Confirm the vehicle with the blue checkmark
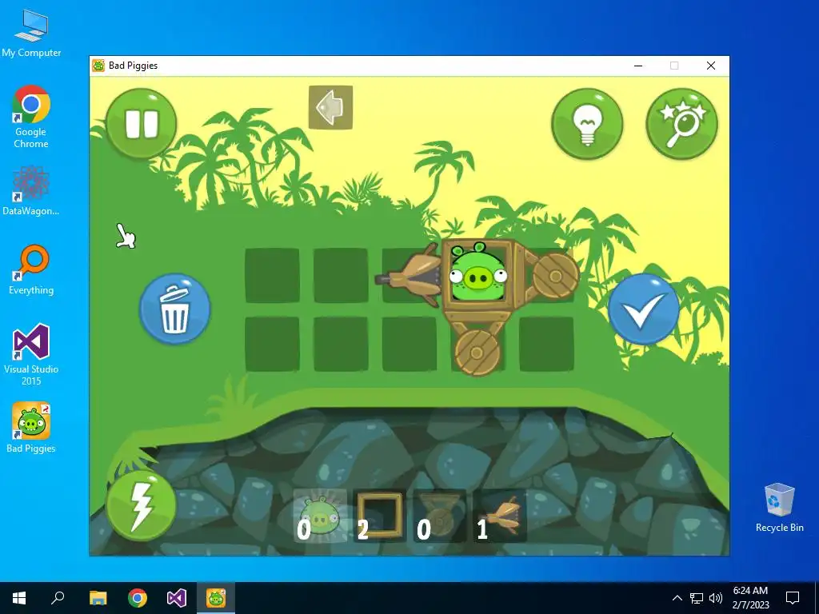Image resolution: width=819 pixels, height=614 pixels. [x=644, y=309]
